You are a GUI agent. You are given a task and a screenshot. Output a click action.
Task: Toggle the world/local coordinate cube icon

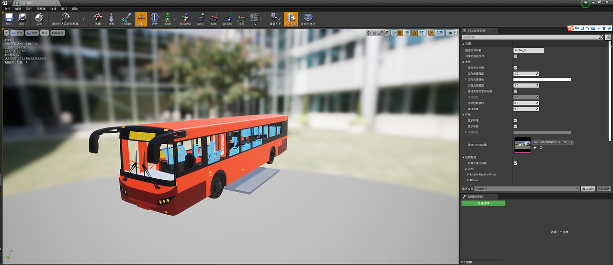click(x=387, y=33)
